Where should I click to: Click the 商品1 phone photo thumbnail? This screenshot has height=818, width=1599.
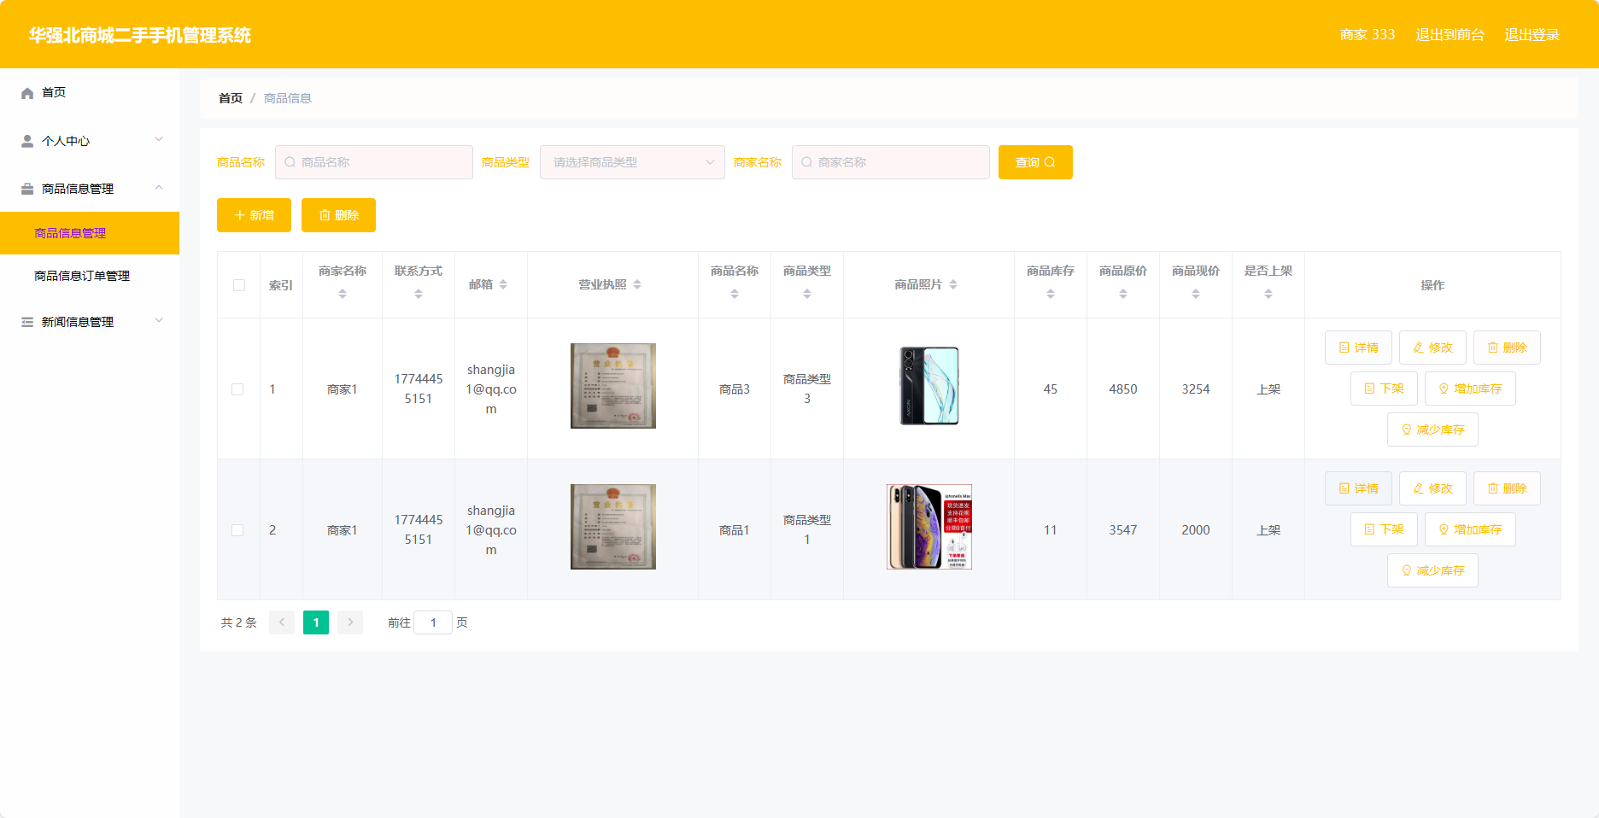click(x=929, y=527)
